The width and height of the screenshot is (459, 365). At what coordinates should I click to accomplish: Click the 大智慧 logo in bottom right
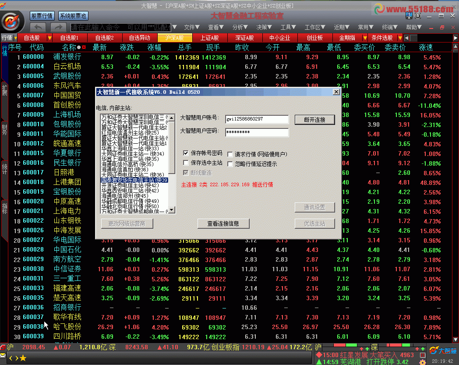coord(443,351)
